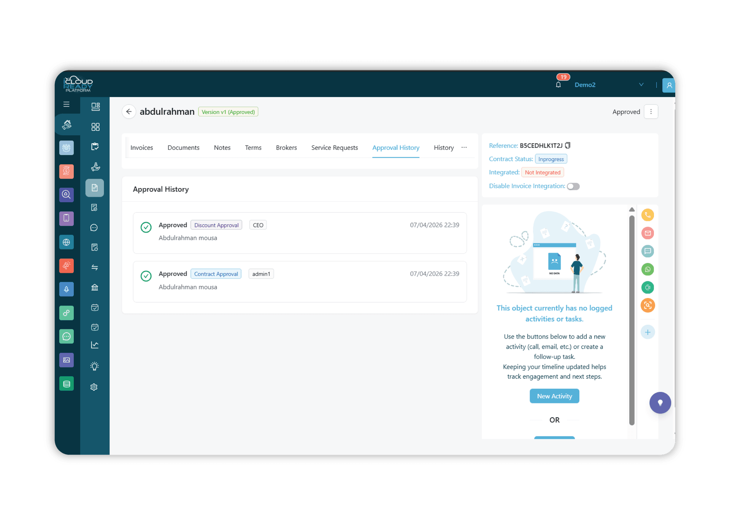The height and width of the screenshot is (525, 730).
Task: Open the transfer arrows icon in submenu
Action: pyautogui.click(x=95, y=268)
